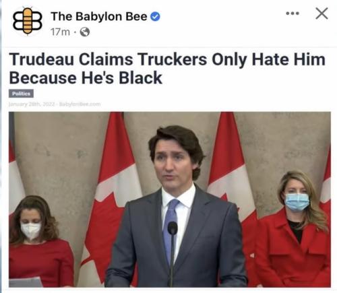Follow the BabylonBee.com source link
Viewport: 337px width, 293px height.
pos(80,104)
